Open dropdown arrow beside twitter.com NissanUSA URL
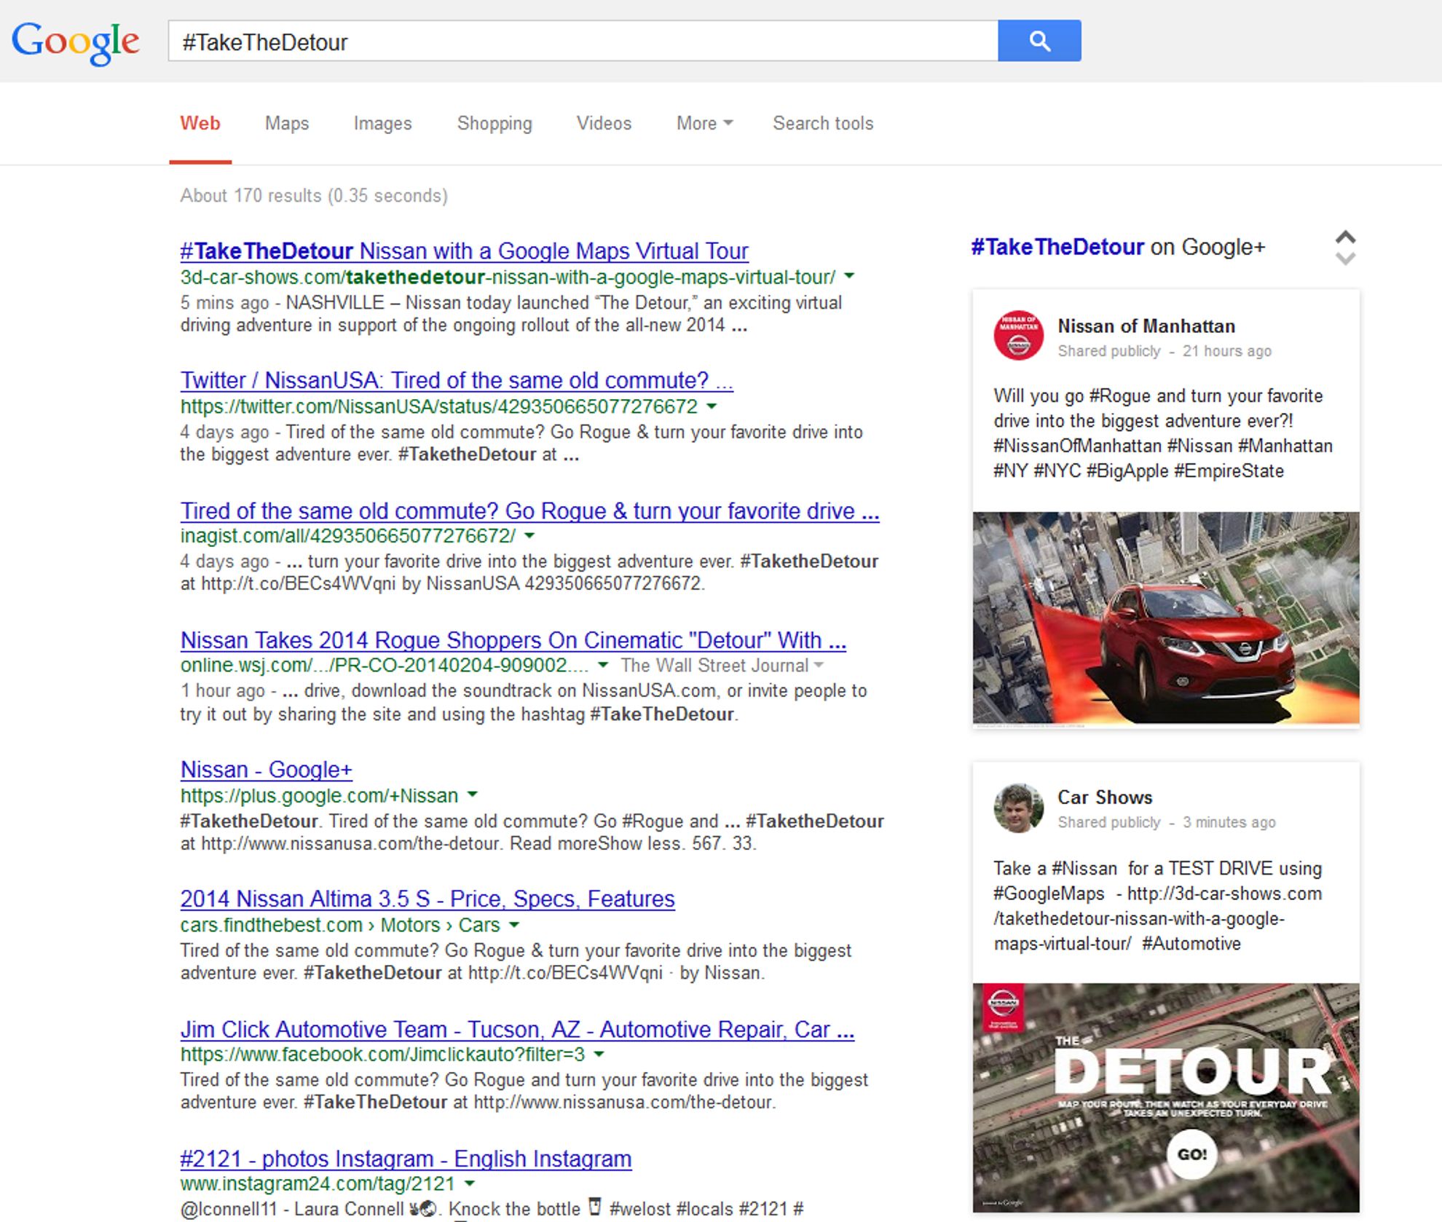 coord(712,406)
